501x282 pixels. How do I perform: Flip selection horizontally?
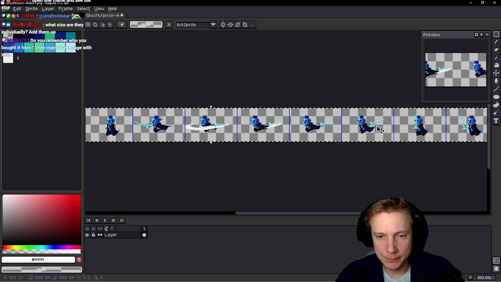tap(223, 25)
